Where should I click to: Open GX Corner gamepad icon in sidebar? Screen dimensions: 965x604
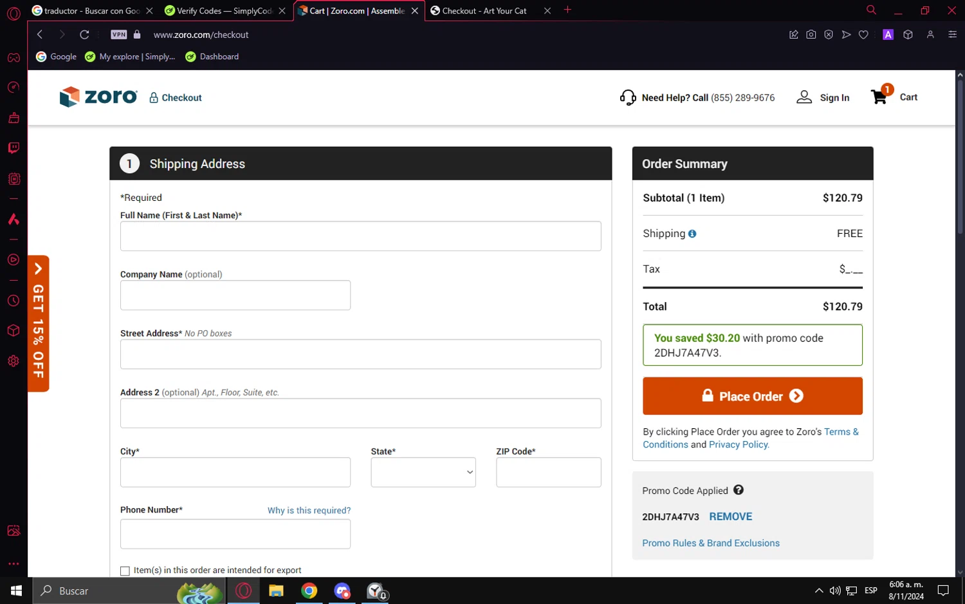[x=14, y=58]
